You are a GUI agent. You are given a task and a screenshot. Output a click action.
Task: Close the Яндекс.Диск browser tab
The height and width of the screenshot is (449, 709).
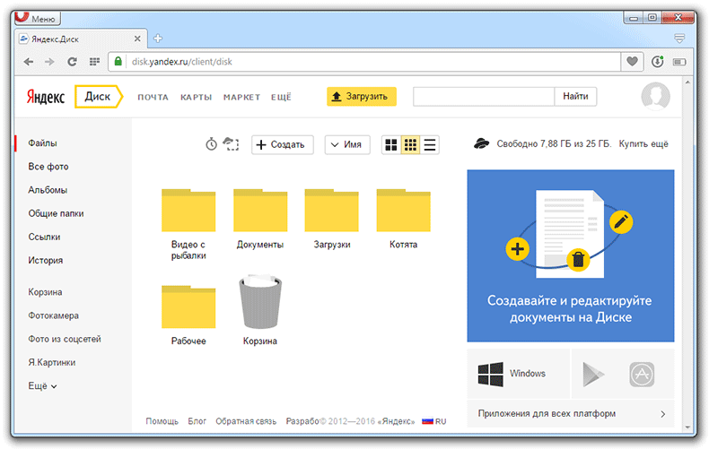(137, 39)
